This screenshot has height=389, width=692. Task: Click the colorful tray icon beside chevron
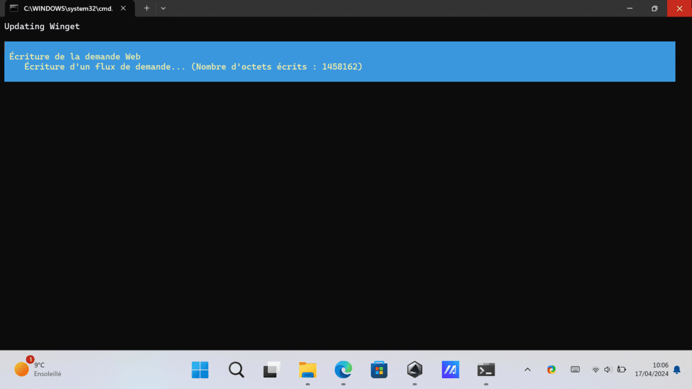tap(551, 369)
